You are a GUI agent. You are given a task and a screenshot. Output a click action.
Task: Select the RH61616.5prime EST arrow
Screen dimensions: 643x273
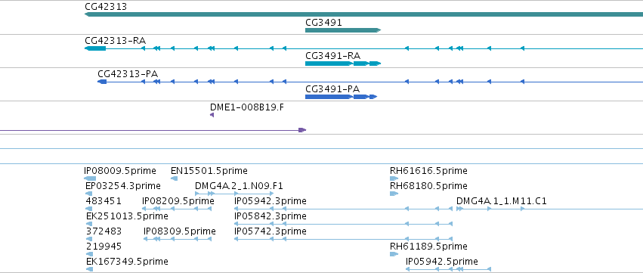tap(394, 178)
